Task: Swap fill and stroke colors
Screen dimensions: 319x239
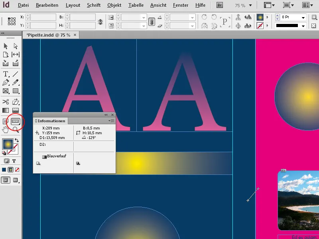Action: (x=17, y=140)
